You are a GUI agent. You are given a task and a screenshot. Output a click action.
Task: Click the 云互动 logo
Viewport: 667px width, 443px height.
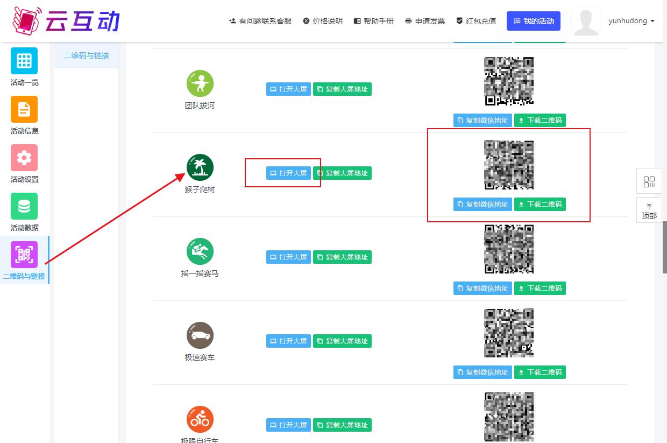66,20
